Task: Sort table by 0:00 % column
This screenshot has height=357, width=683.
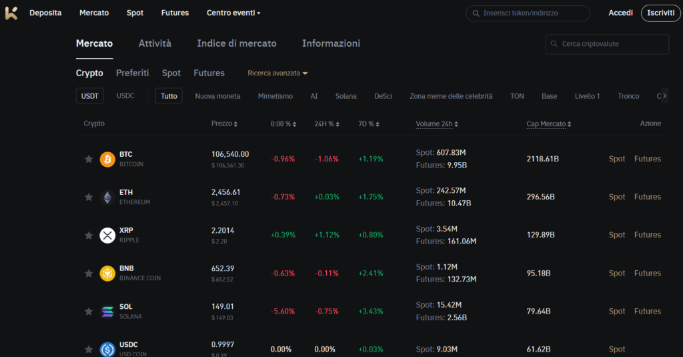Action: click(283, 124)
